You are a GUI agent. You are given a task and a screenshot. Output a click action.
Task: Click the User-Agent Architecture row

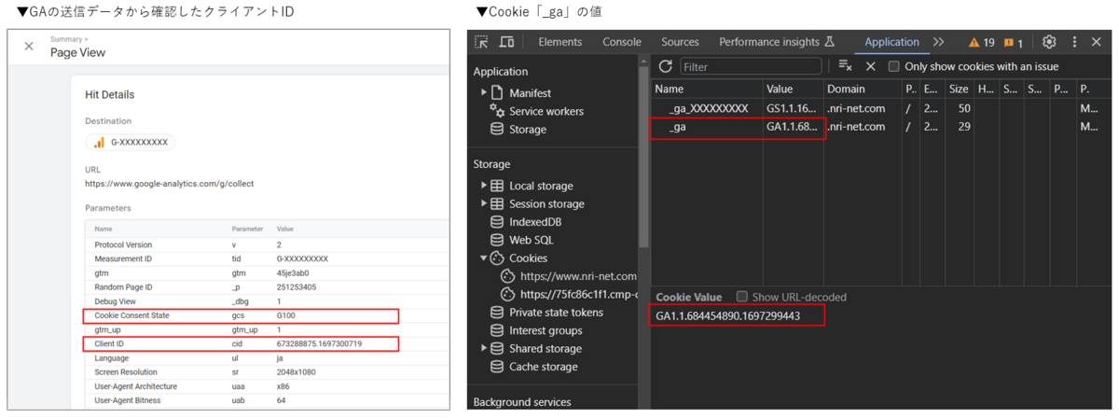point(266,386)
